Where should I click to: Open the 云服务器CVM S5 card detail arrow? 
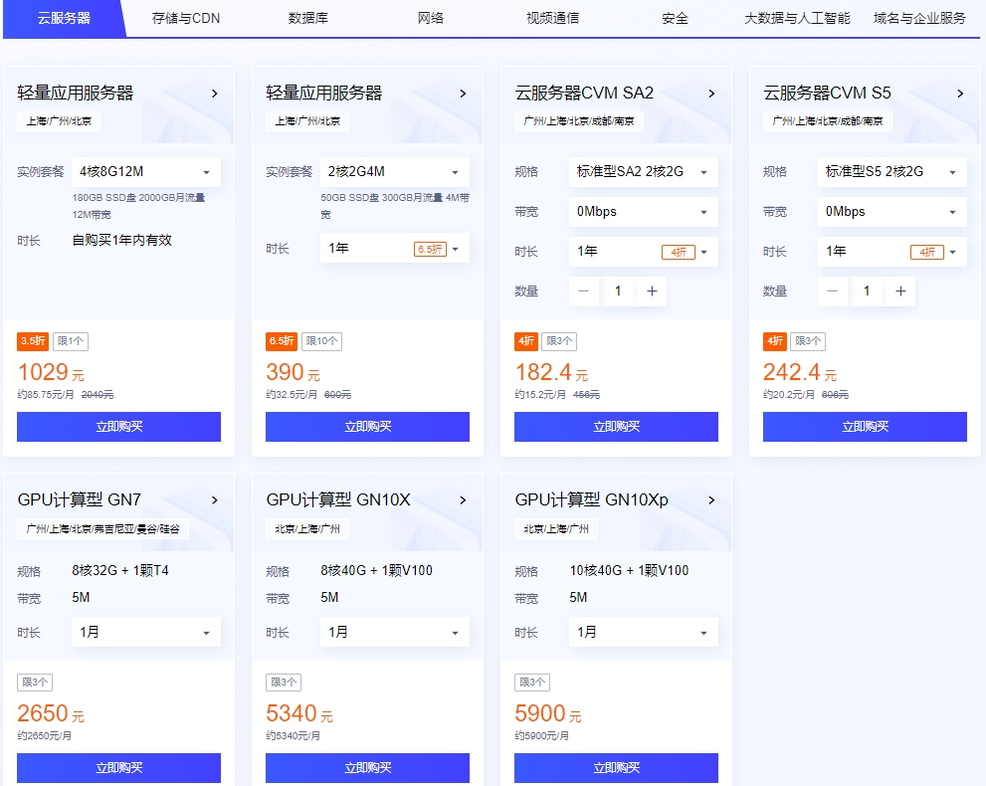point(961,94)
